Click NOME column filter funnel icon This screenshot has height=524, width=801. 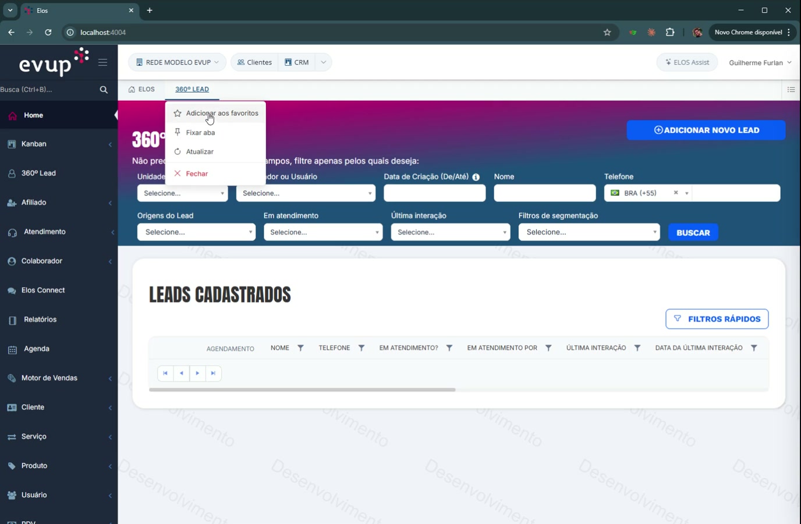pyautogui.click(x=300, y=348)
